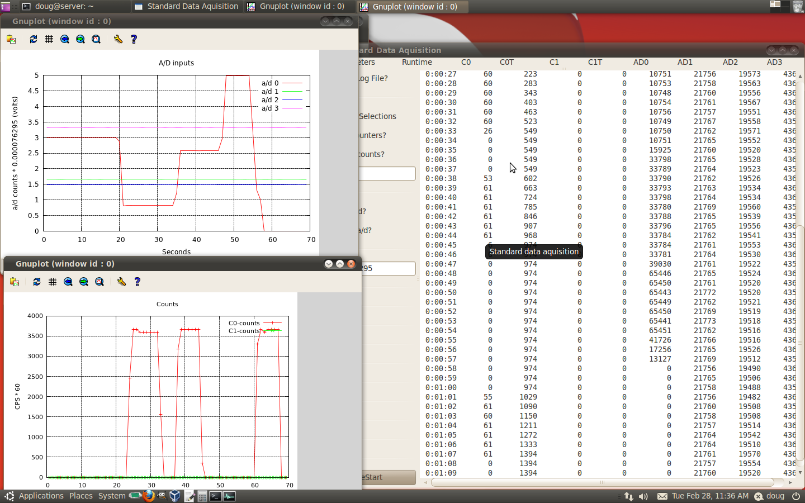Click the horizontal scrollbar of data table
Viewport: 805px width, 503px height.
(603, 482)
